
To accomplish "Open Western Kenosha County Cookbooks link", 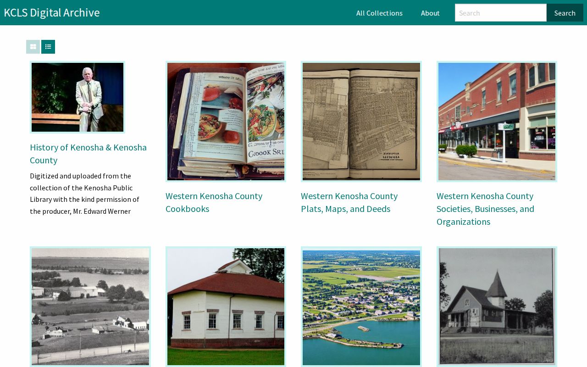I will tap(214, 202).
